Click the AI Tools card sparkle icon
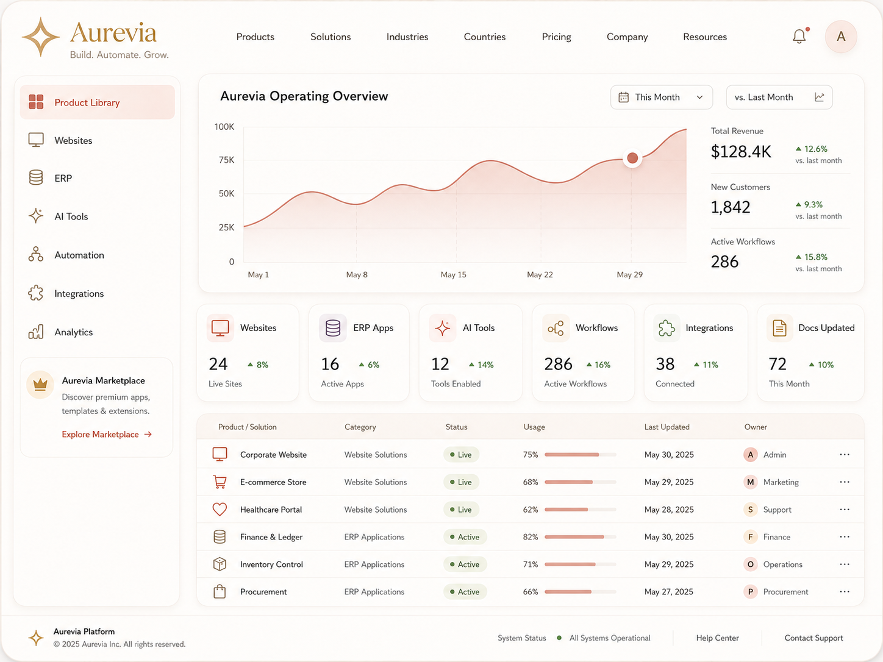The image size is (883, 662). 443,328
